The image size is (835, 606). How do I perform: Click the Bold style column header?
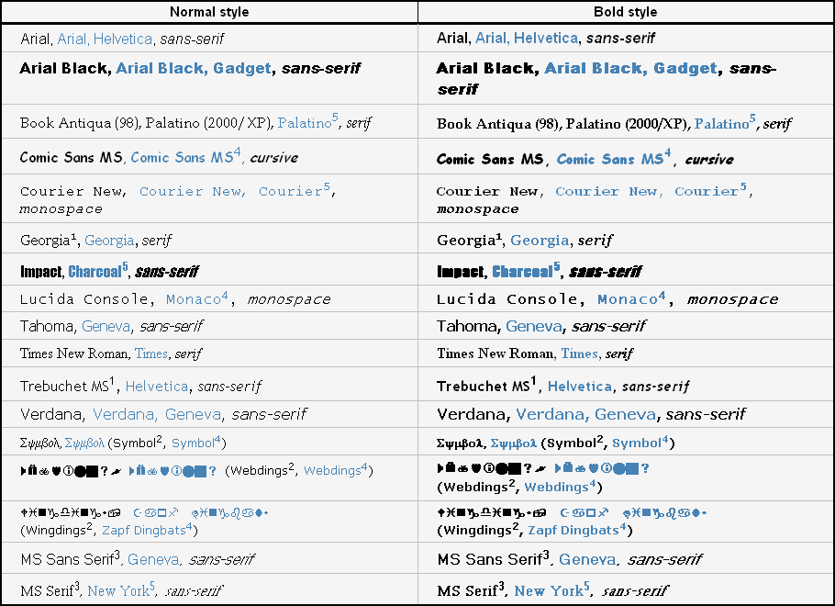click(x=625, y=12)
